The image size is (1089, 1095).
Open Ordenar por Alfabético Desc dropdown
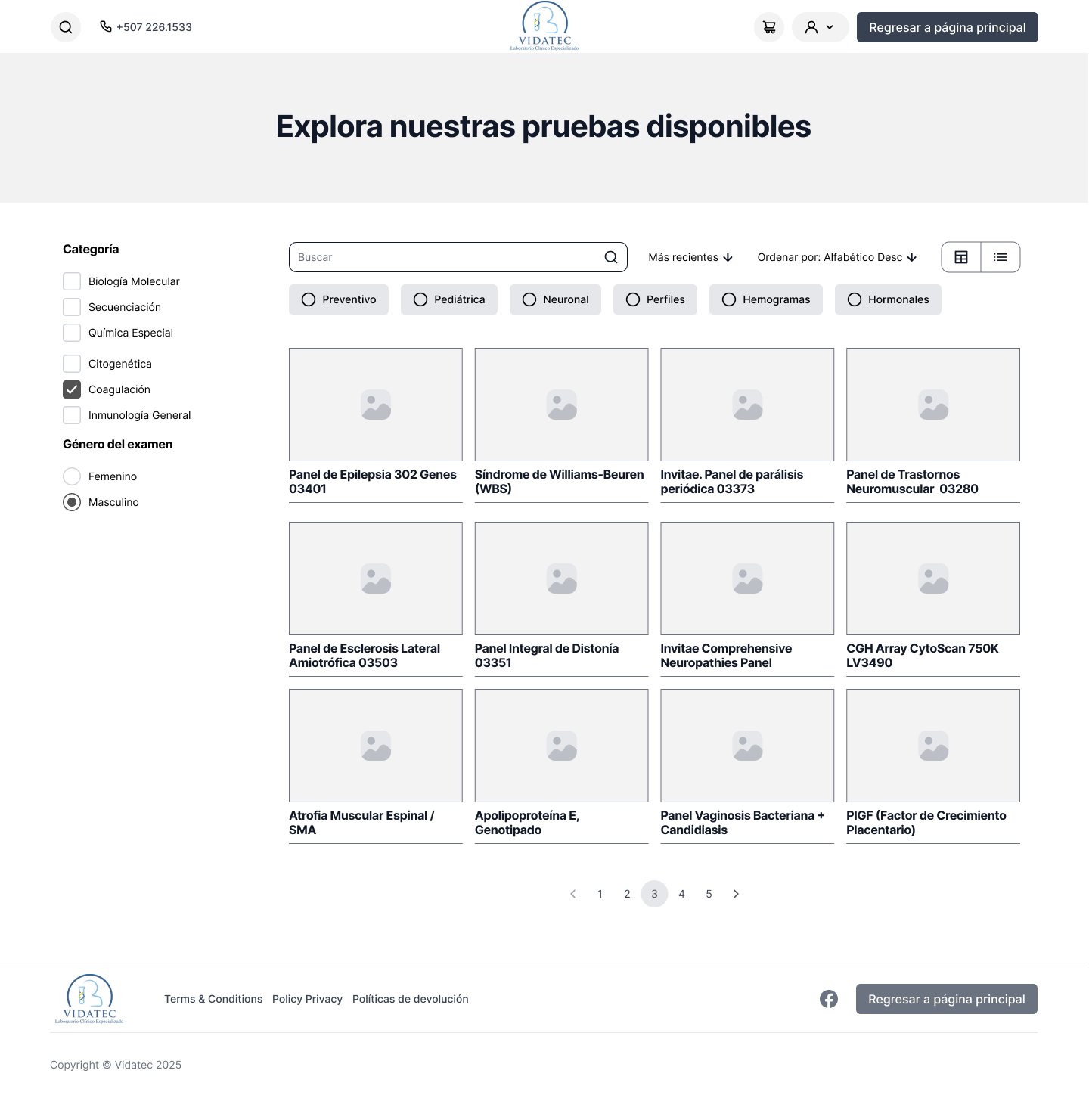836,257
